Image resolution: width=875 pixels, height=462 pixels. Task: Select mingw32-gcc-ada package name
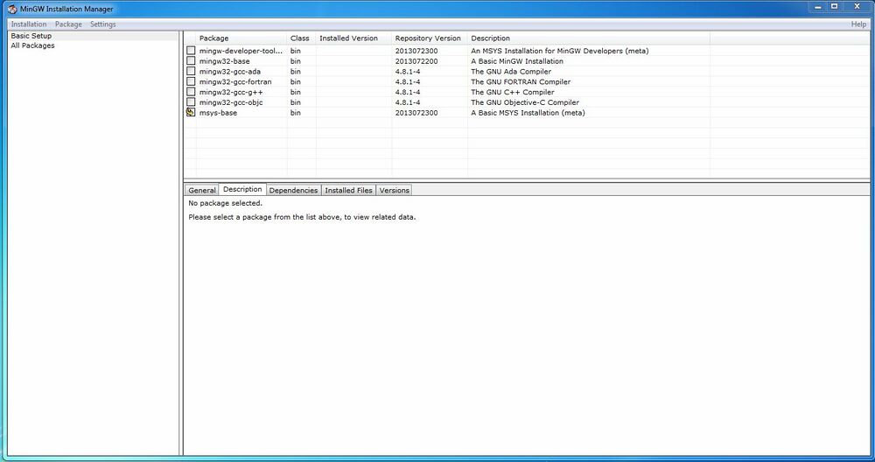coord(230,72)
